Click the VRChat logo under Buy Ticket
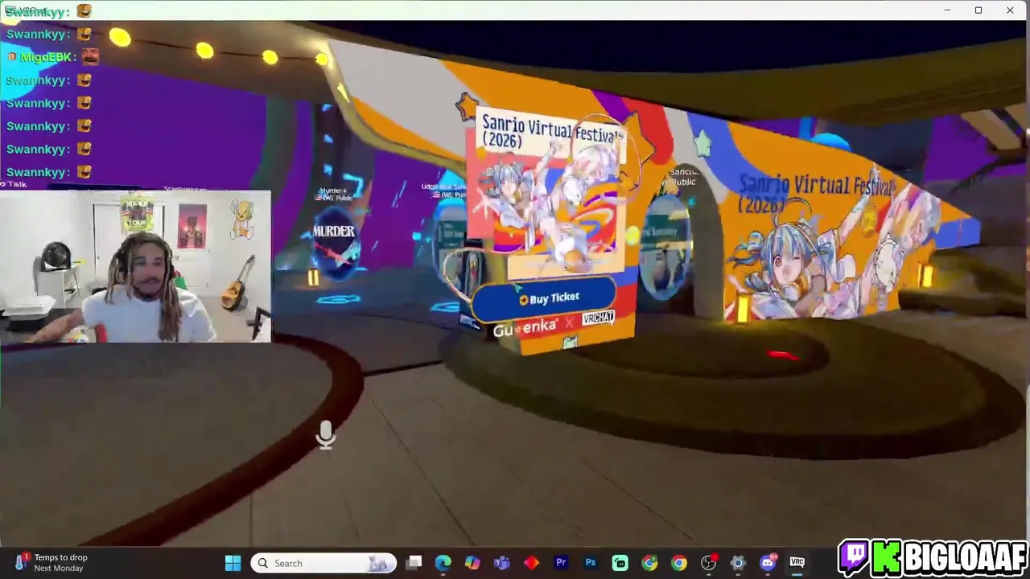The width and height of the screenshot is (1030, 579). tap(598, 318)
